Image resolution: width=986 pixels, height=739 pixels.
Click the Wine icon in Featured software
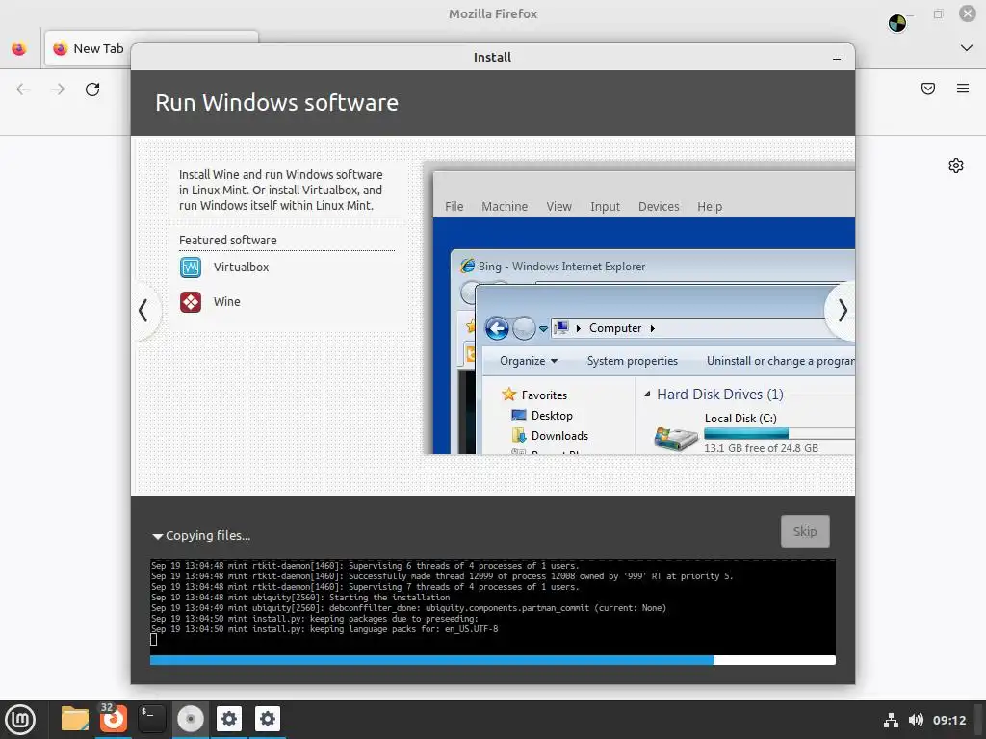click(191, 302)
